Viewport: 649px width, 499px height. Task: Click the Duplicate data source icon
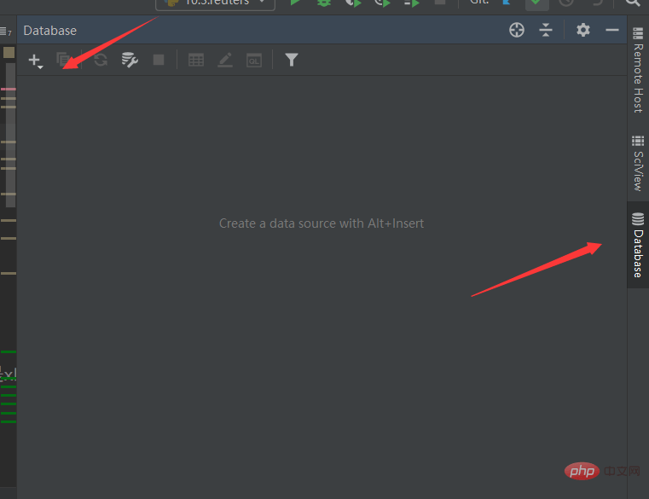63,60
